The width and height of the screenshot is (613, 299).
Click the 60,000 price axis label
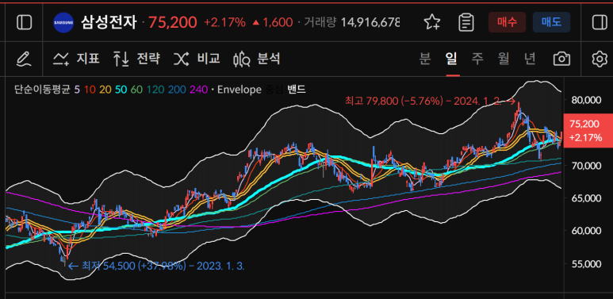585,231
